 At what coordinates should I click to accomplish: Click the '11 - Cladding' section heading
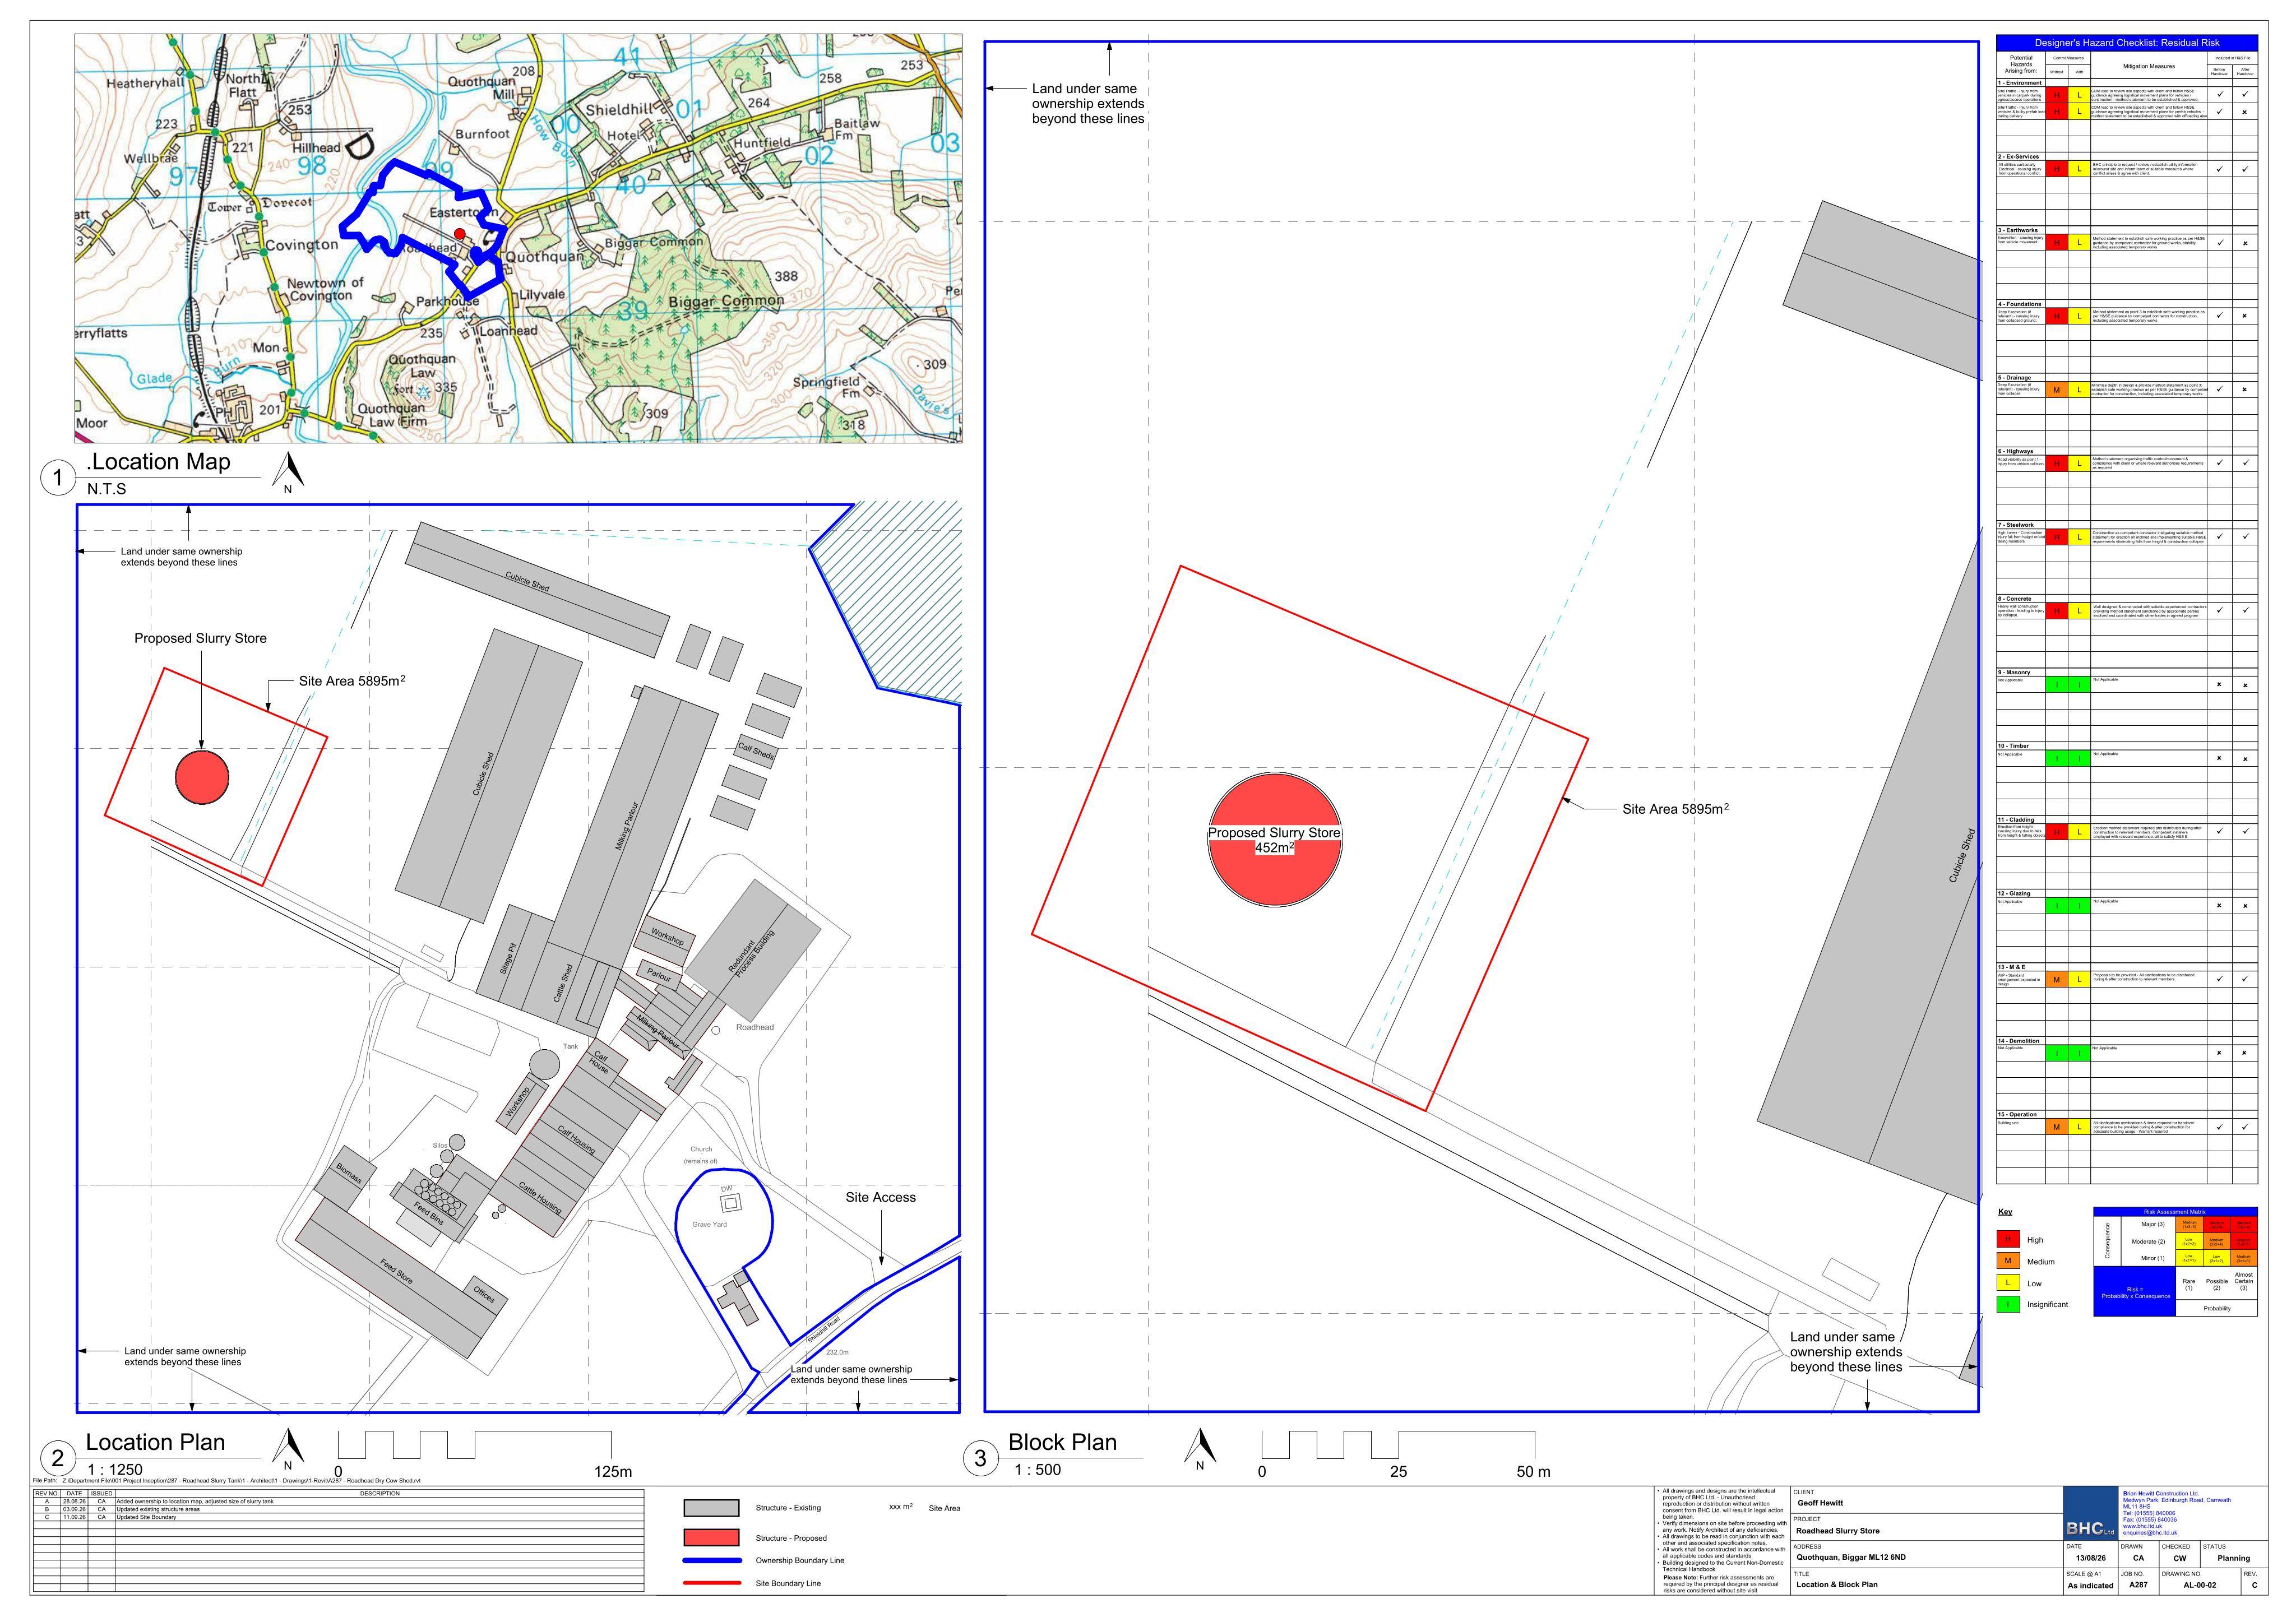2017,820
